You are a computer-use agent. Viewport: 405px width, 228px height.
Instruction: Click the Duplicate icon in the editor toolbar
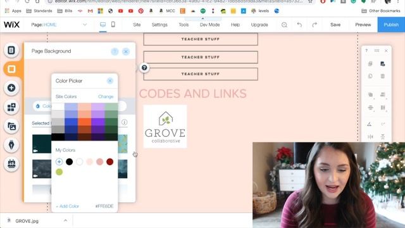point(370,76)
